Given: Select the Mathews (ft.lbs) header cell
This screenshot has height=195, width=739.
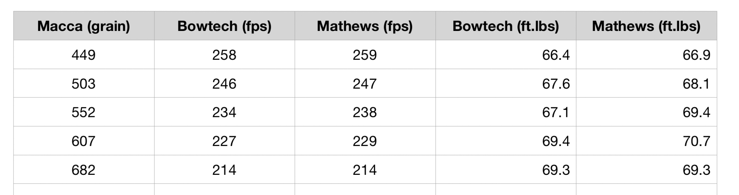Looking at the screenshot, I should click(647, 26).
